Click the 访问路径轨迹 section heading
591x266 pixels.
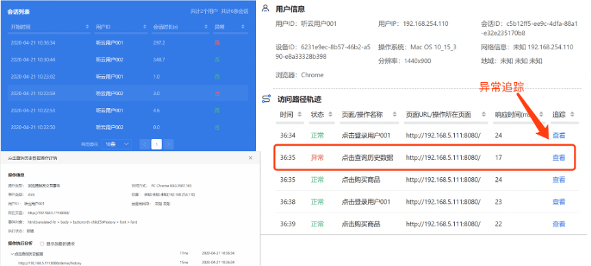click(x=300, y=99)
